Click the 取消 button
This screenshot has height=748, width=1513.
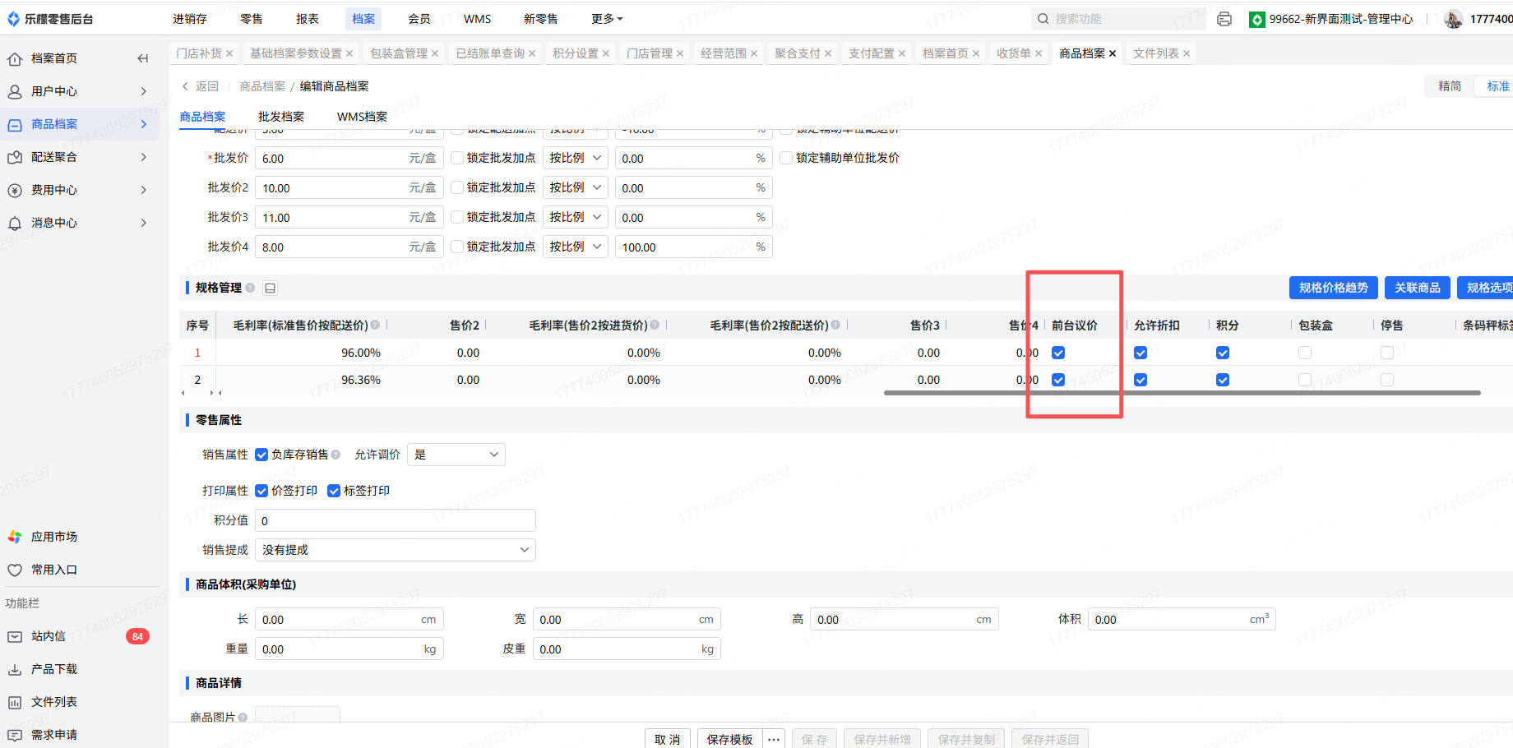click(x=668, y=739)
